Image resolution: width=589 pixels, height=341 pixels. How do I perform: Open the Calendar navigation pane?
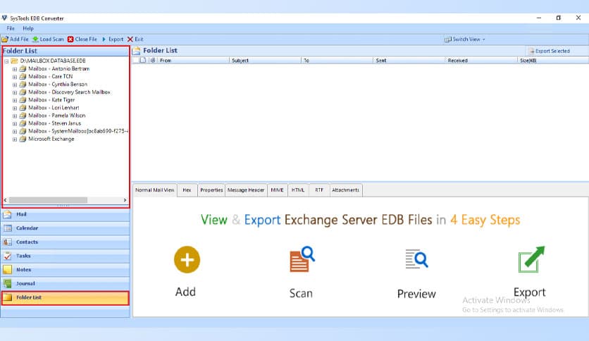(x=66, y=228)
